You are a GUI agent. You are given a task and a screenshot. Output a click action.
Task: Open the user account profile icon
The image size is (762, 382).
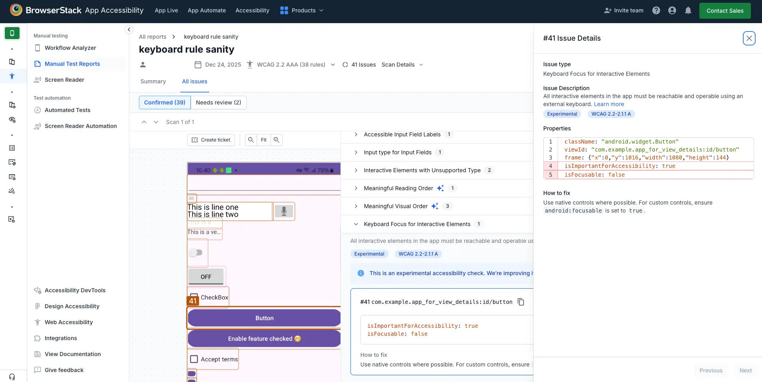(x=672, y=11)
